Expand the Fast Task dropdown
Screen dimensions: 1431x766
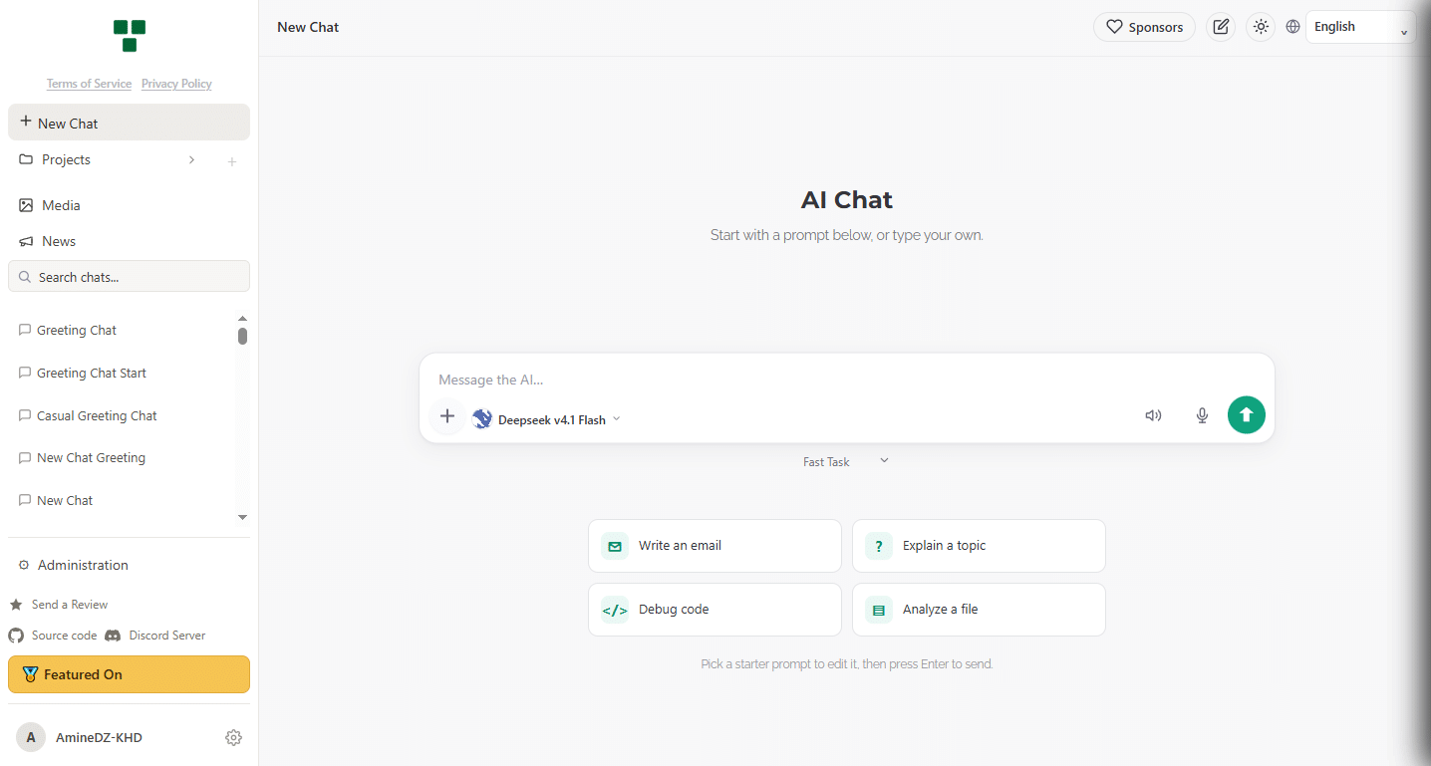[846, 461]
